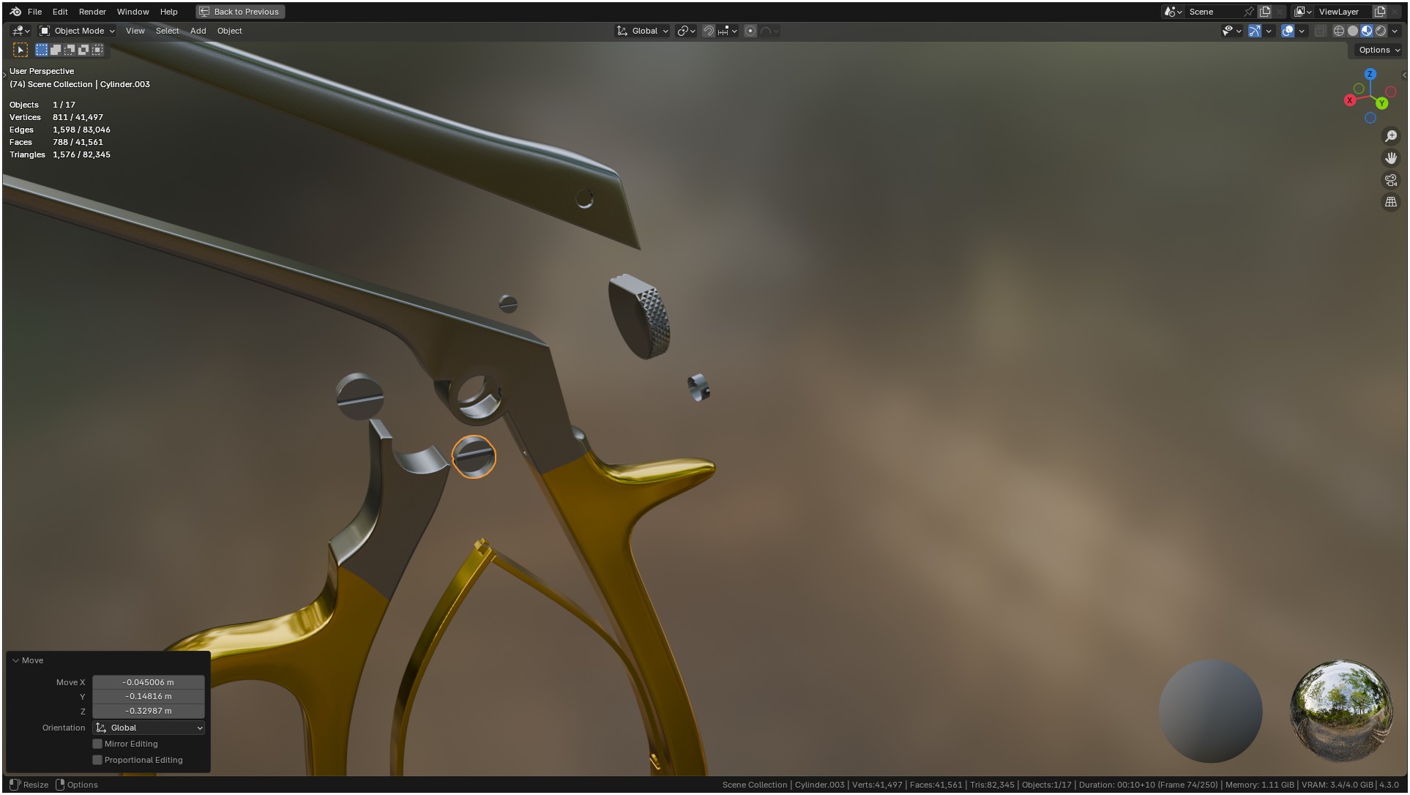Toggle camera view icon
The width and height of the screenshot is (1410, 795).
coord(1390,180)
